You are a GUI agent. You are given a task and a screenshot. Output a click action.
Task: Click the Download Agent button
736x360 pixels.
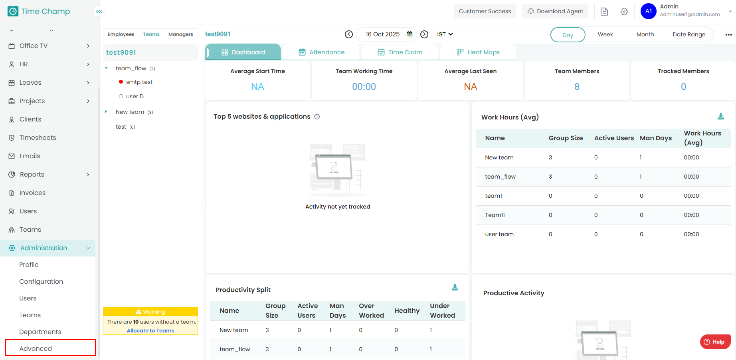(554, 11)
